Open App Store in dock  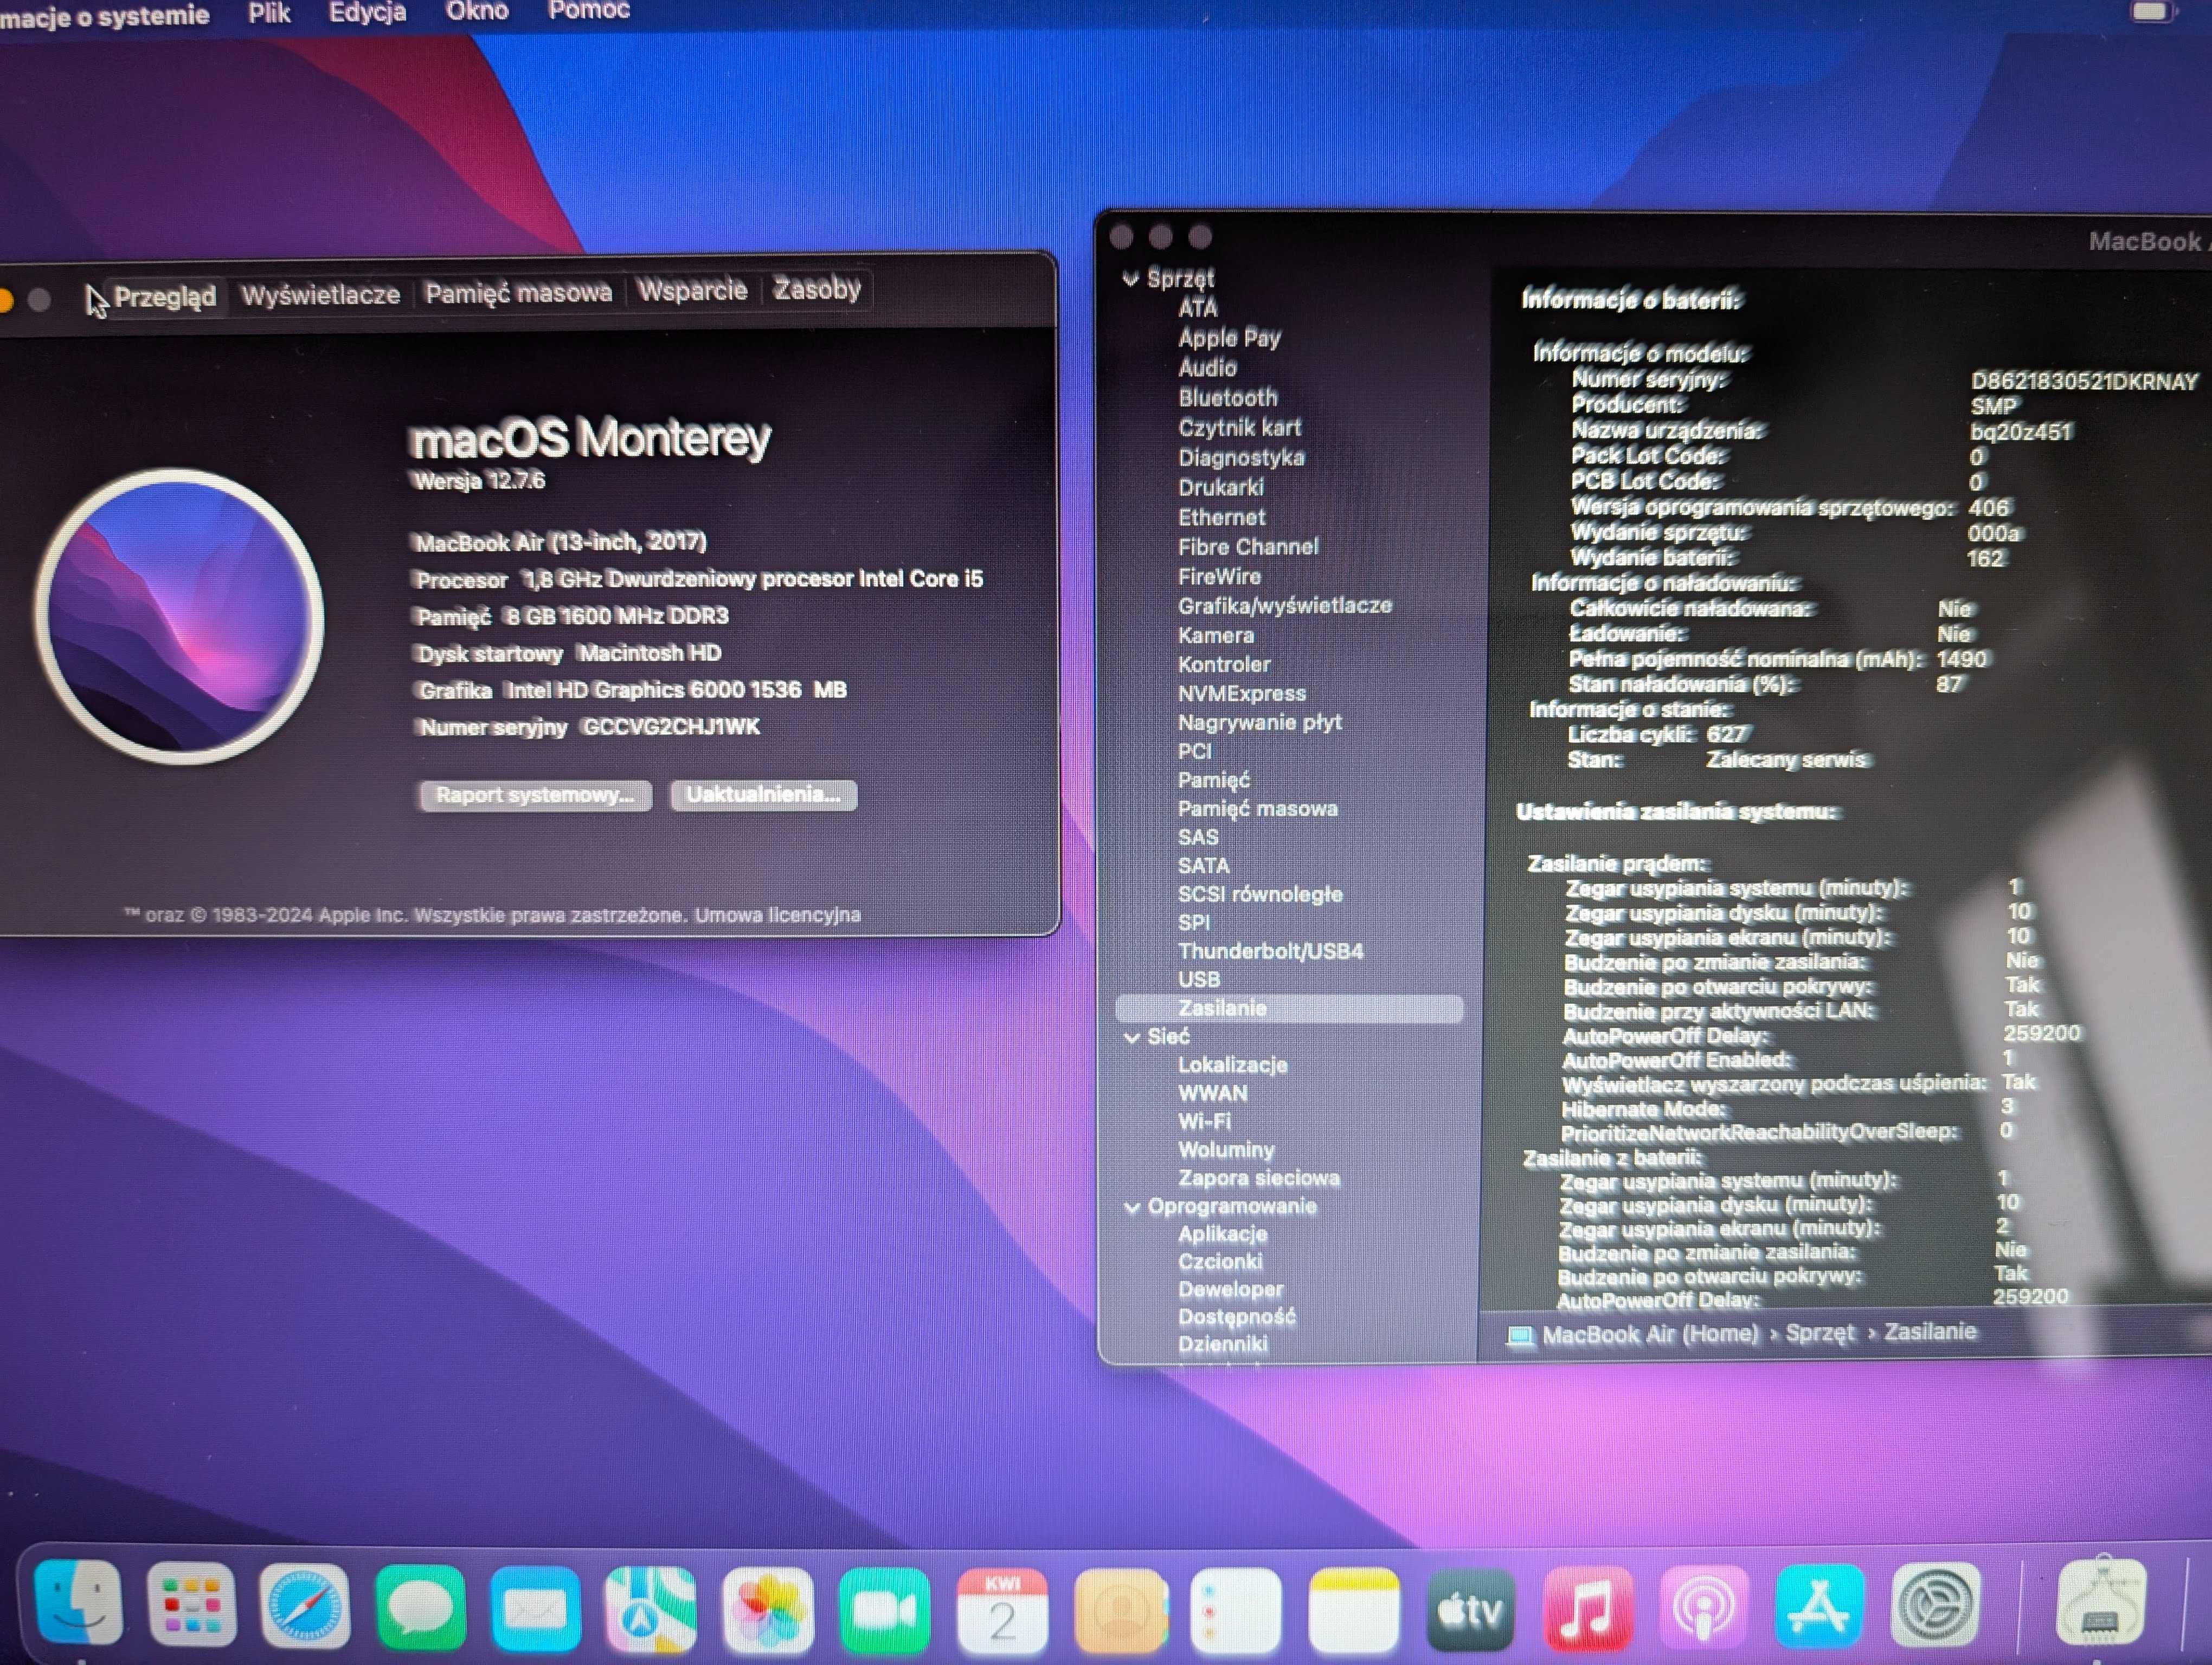[x=1819, y=1605]
